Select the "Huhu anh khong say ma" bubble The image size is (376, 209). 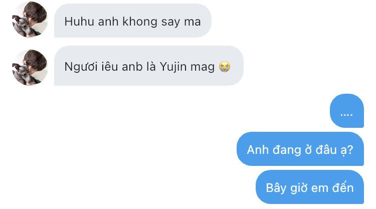pyautogui.click(x=133, y=21)
